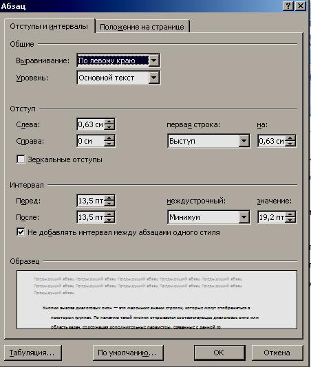This screenshot has height=367, width=311.
Task: Increase the Справа indent value
Action: pos(109,138)
